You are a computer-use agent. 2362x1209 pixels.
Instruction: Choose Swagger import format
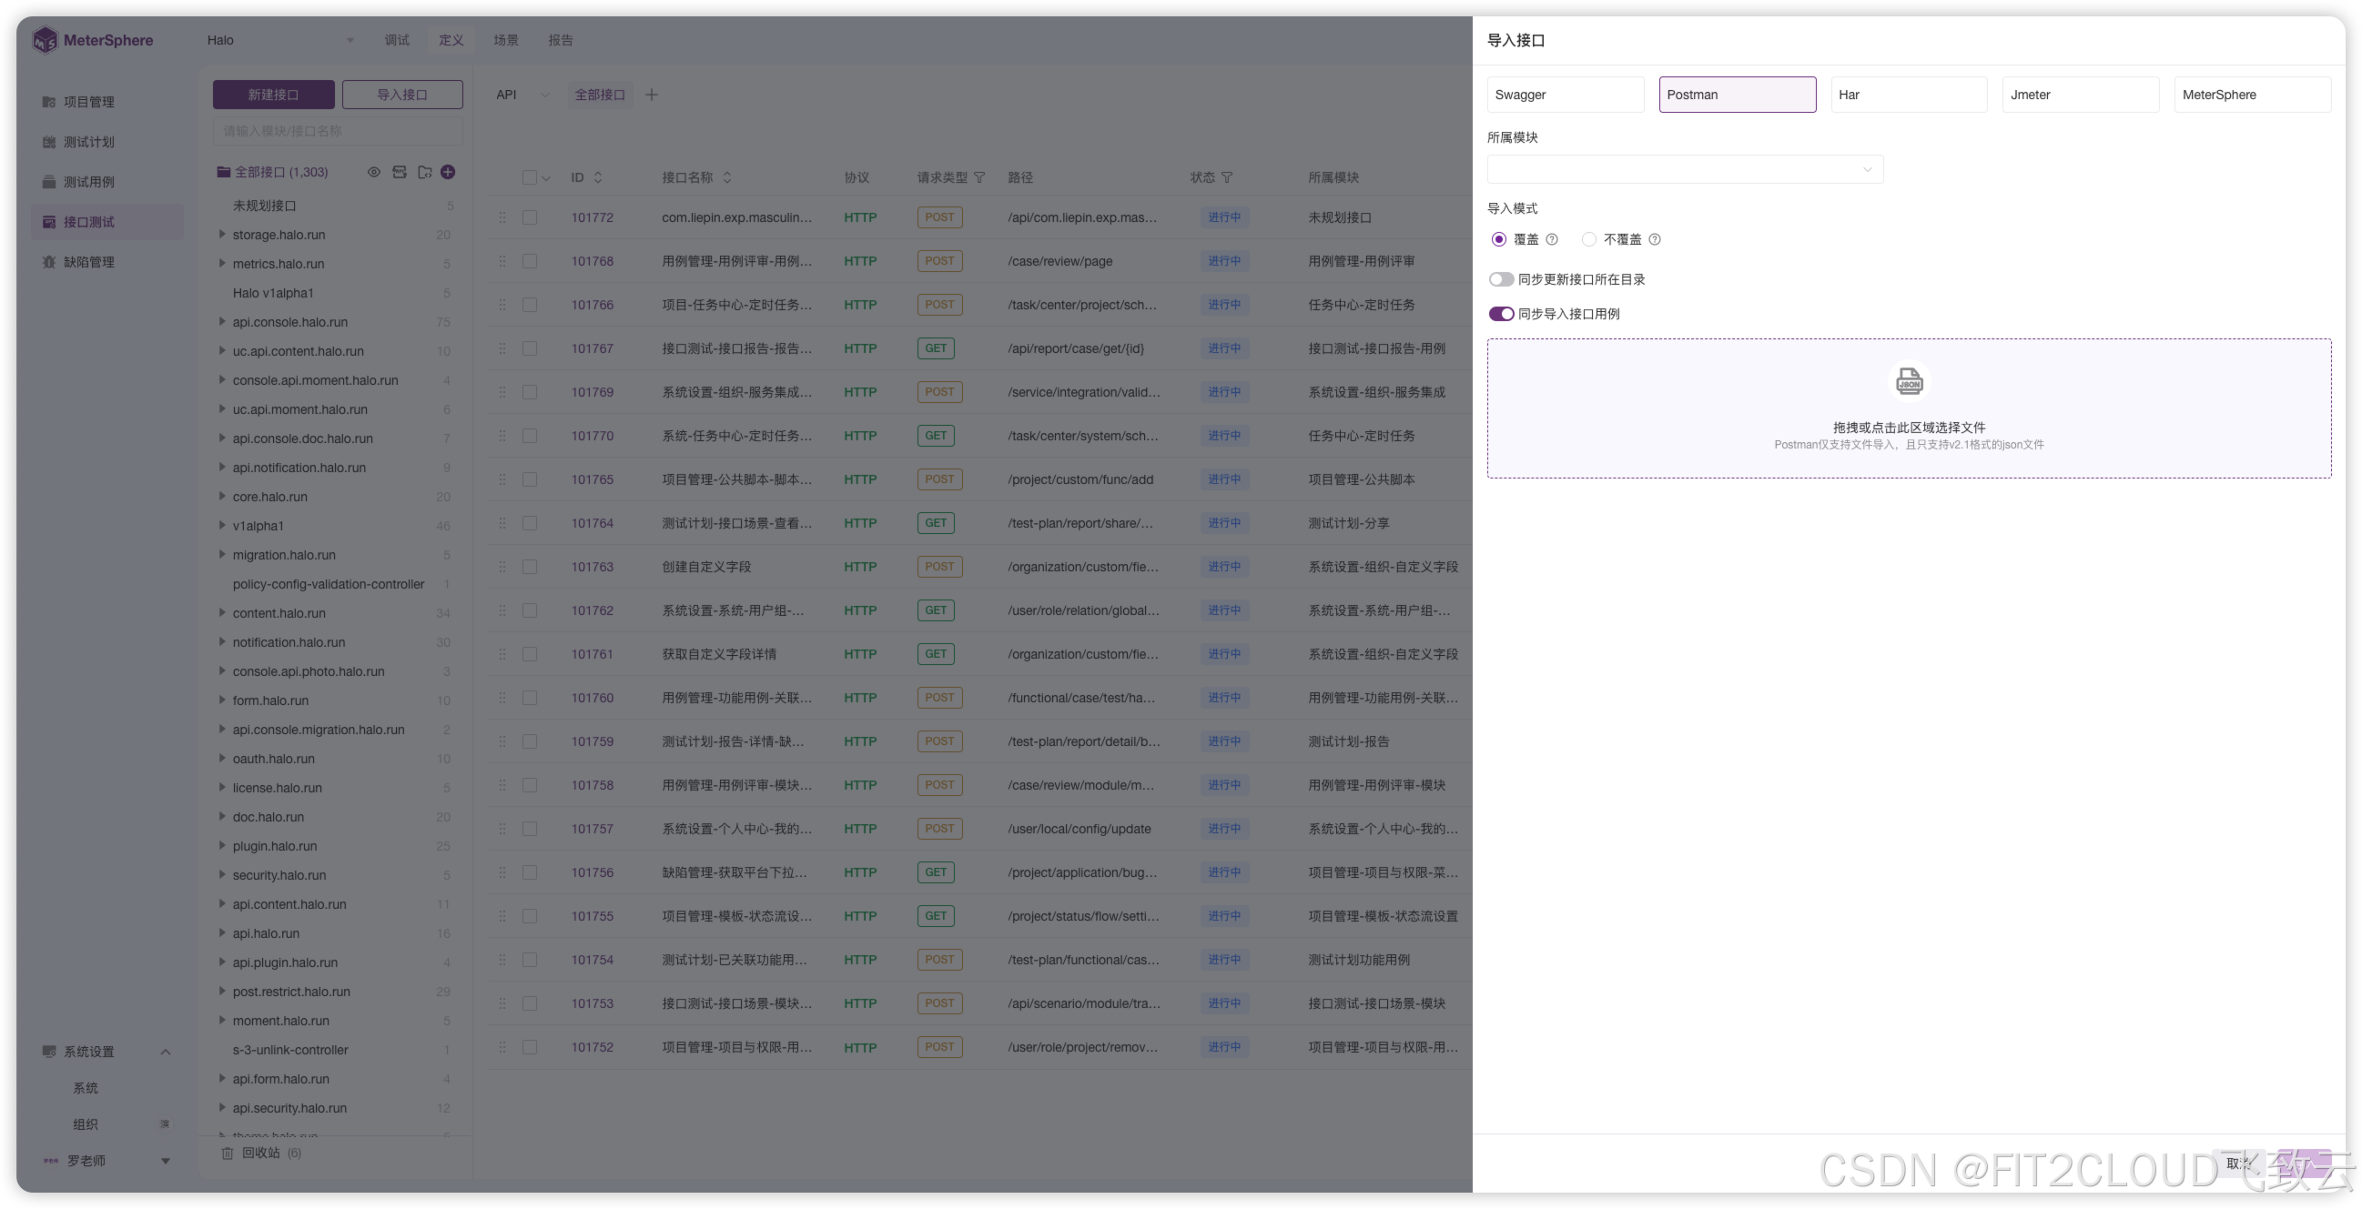point(1566,95)
